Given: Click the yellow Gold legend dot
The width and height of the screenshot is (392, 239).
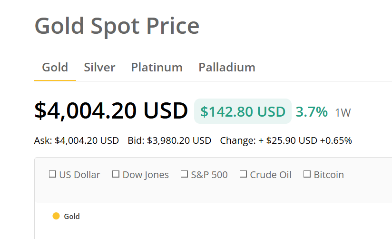Looking at the screenshot, I should coord(56,216).
